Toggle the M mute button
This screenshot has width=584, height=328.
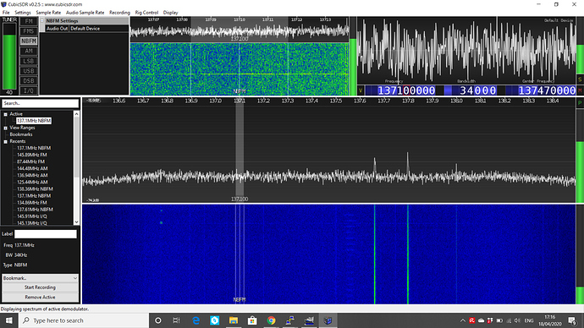580,90
